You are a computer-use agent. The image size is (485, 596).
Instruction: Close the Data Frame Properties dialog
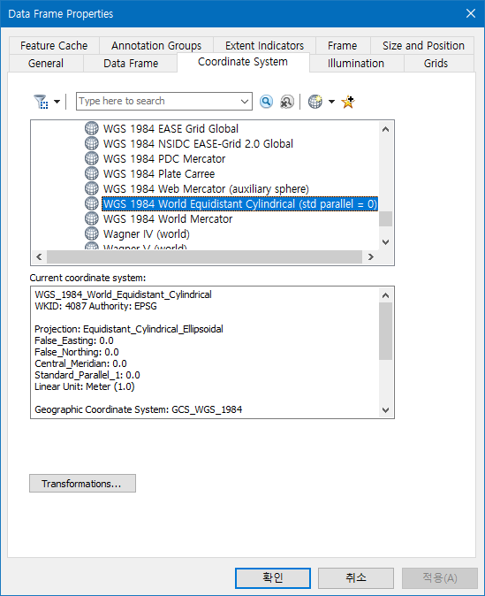471,13
